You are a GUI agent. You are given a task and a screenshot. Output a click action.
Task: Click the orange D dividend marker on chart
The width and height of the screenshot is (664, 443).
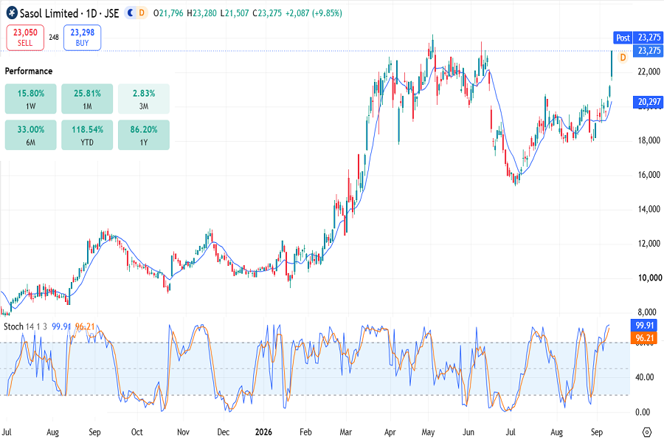point(623,58)
